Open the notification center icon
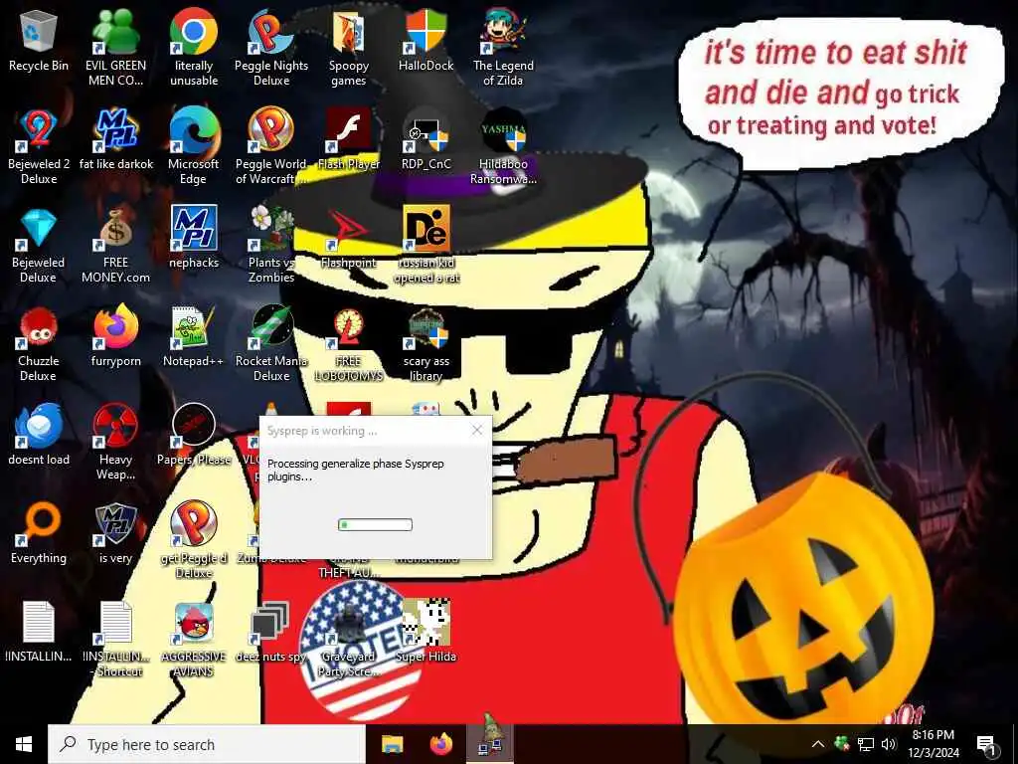 [987, 744]
